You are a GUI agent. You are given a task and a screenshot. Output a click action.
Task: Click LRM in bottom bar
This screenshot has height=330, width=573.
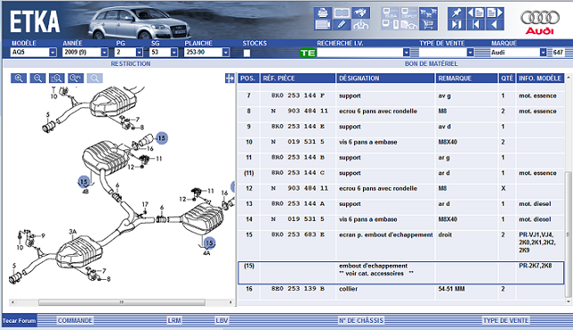click(174, 320)
